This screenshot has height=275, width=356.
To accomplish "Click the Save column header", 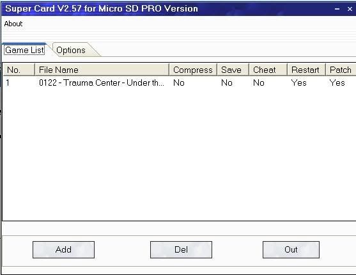I will (x=233, y=70).
